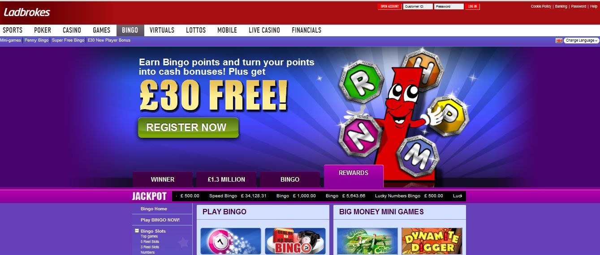Viewport: 600px width, 255px height.
Task: Click the Ladbrokes logo
Action: tap(27, 13)
